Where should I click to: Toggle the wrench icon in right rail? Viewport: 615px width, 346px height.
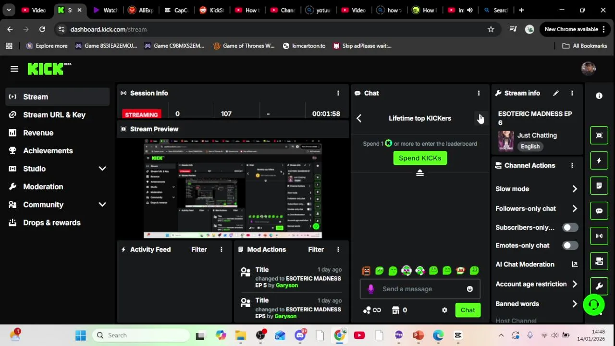599,286
